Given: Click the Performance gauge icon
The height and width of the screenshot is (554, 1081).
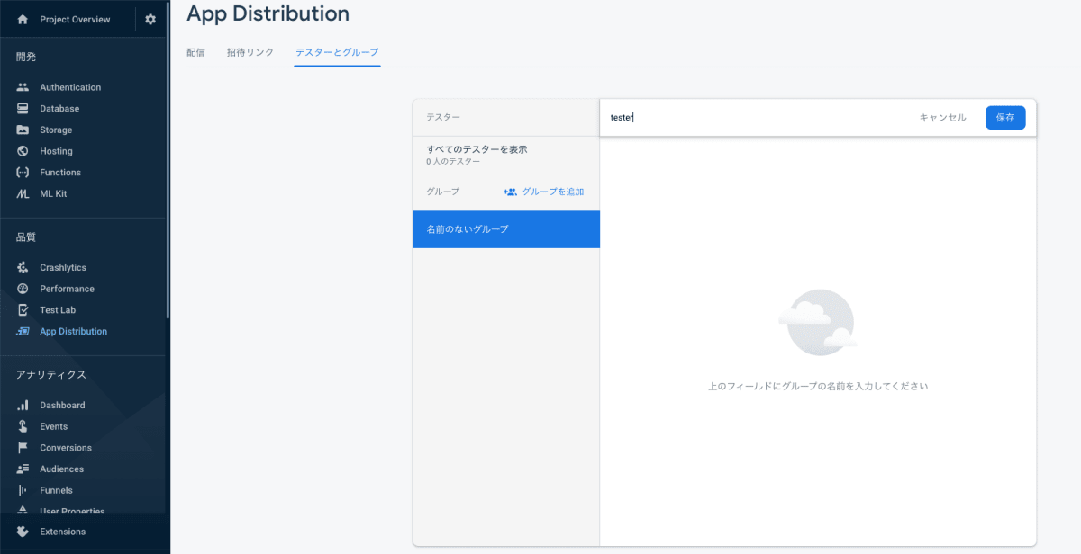Looking at the screenshot, I should (23, 289).
